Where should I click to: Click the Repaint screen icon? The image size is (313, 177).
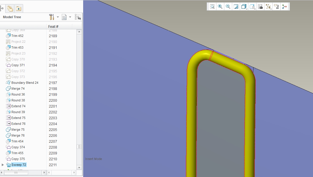coord(236,6)
